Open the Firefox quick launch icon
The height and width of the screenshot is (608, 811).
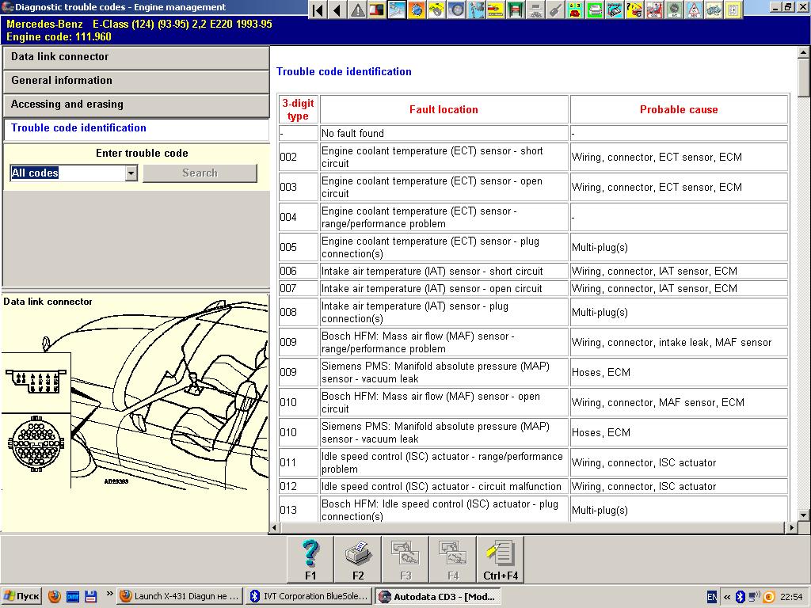pyautogui.click(x=55, y=596)
